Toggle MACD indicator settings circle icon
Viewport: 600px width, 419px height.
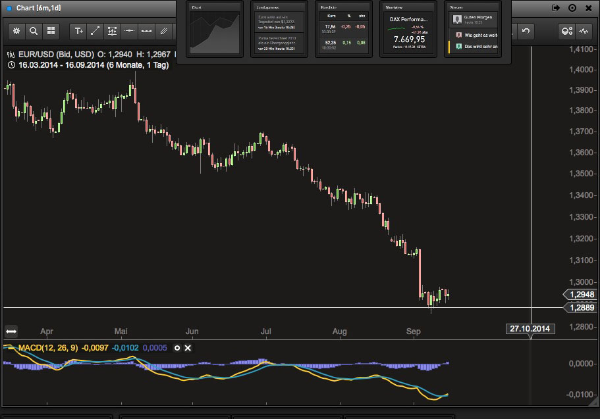coord(177,348)
